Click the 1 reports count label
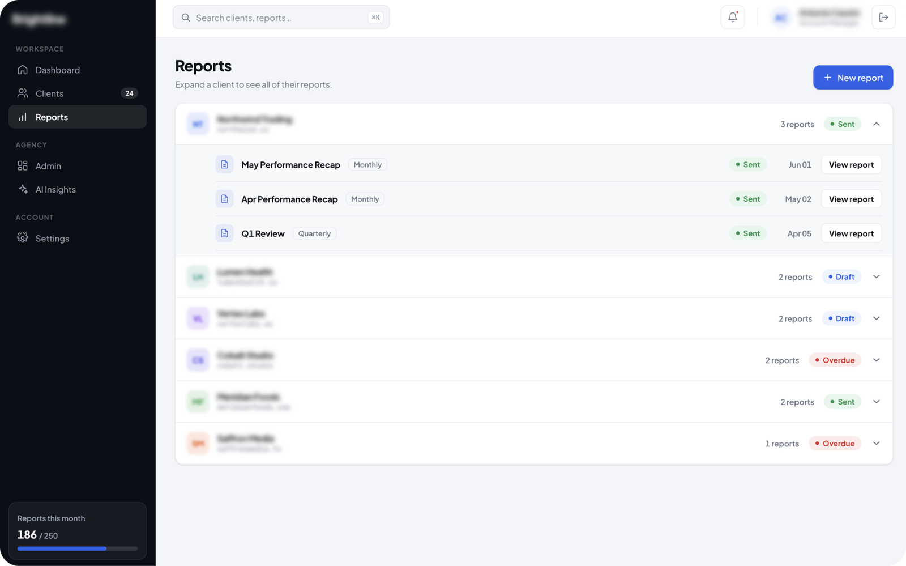 (x=782, y=444)
